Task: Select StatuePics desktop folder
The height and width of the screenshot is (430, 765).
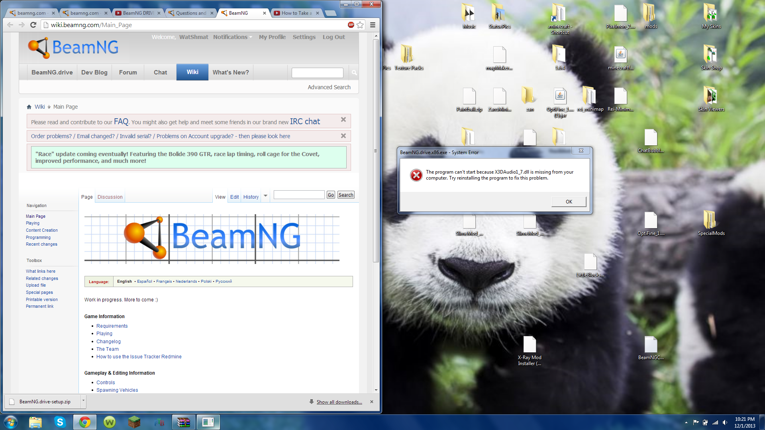Action: pos(499,16)
